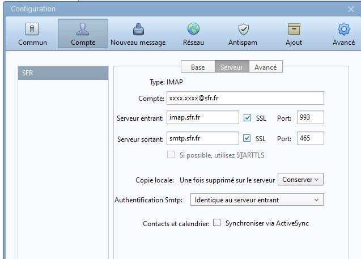Click the outgoing port 465 field

pos(310,138)
